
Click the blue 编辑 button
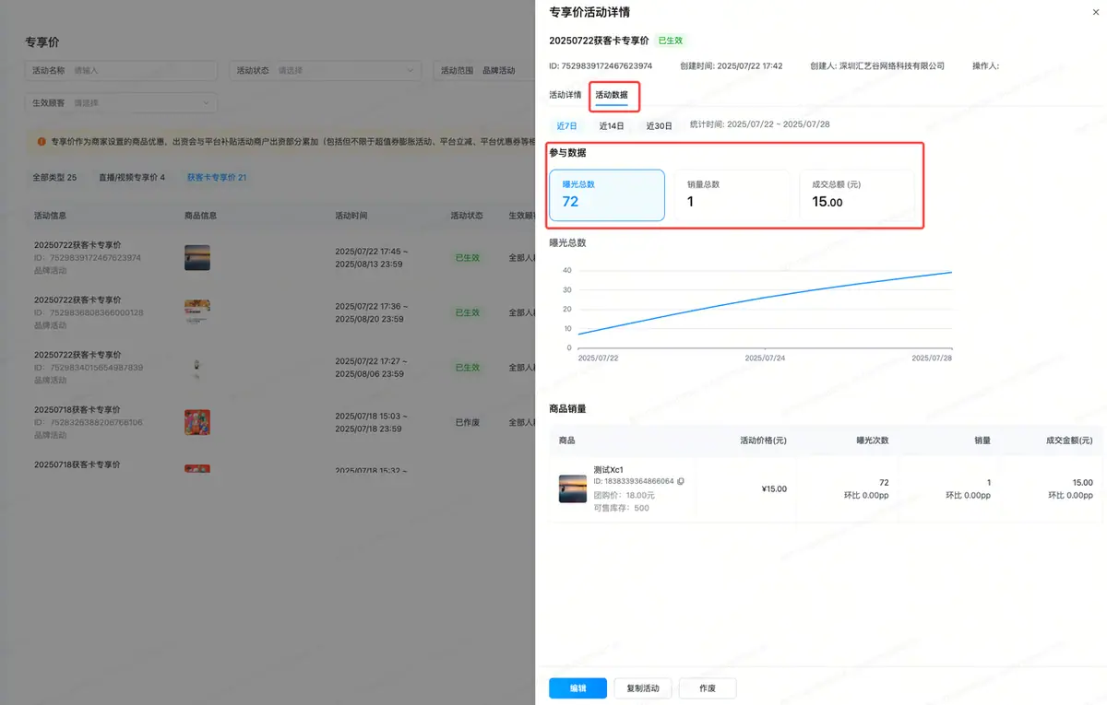click(x=577, y=688)
